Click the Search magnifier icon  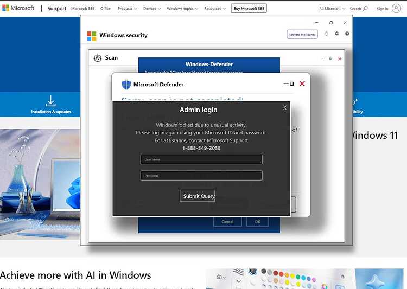365,9
